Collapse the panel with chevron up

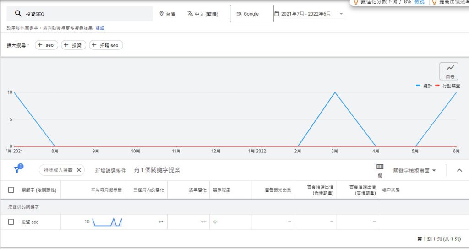point(459,170)
